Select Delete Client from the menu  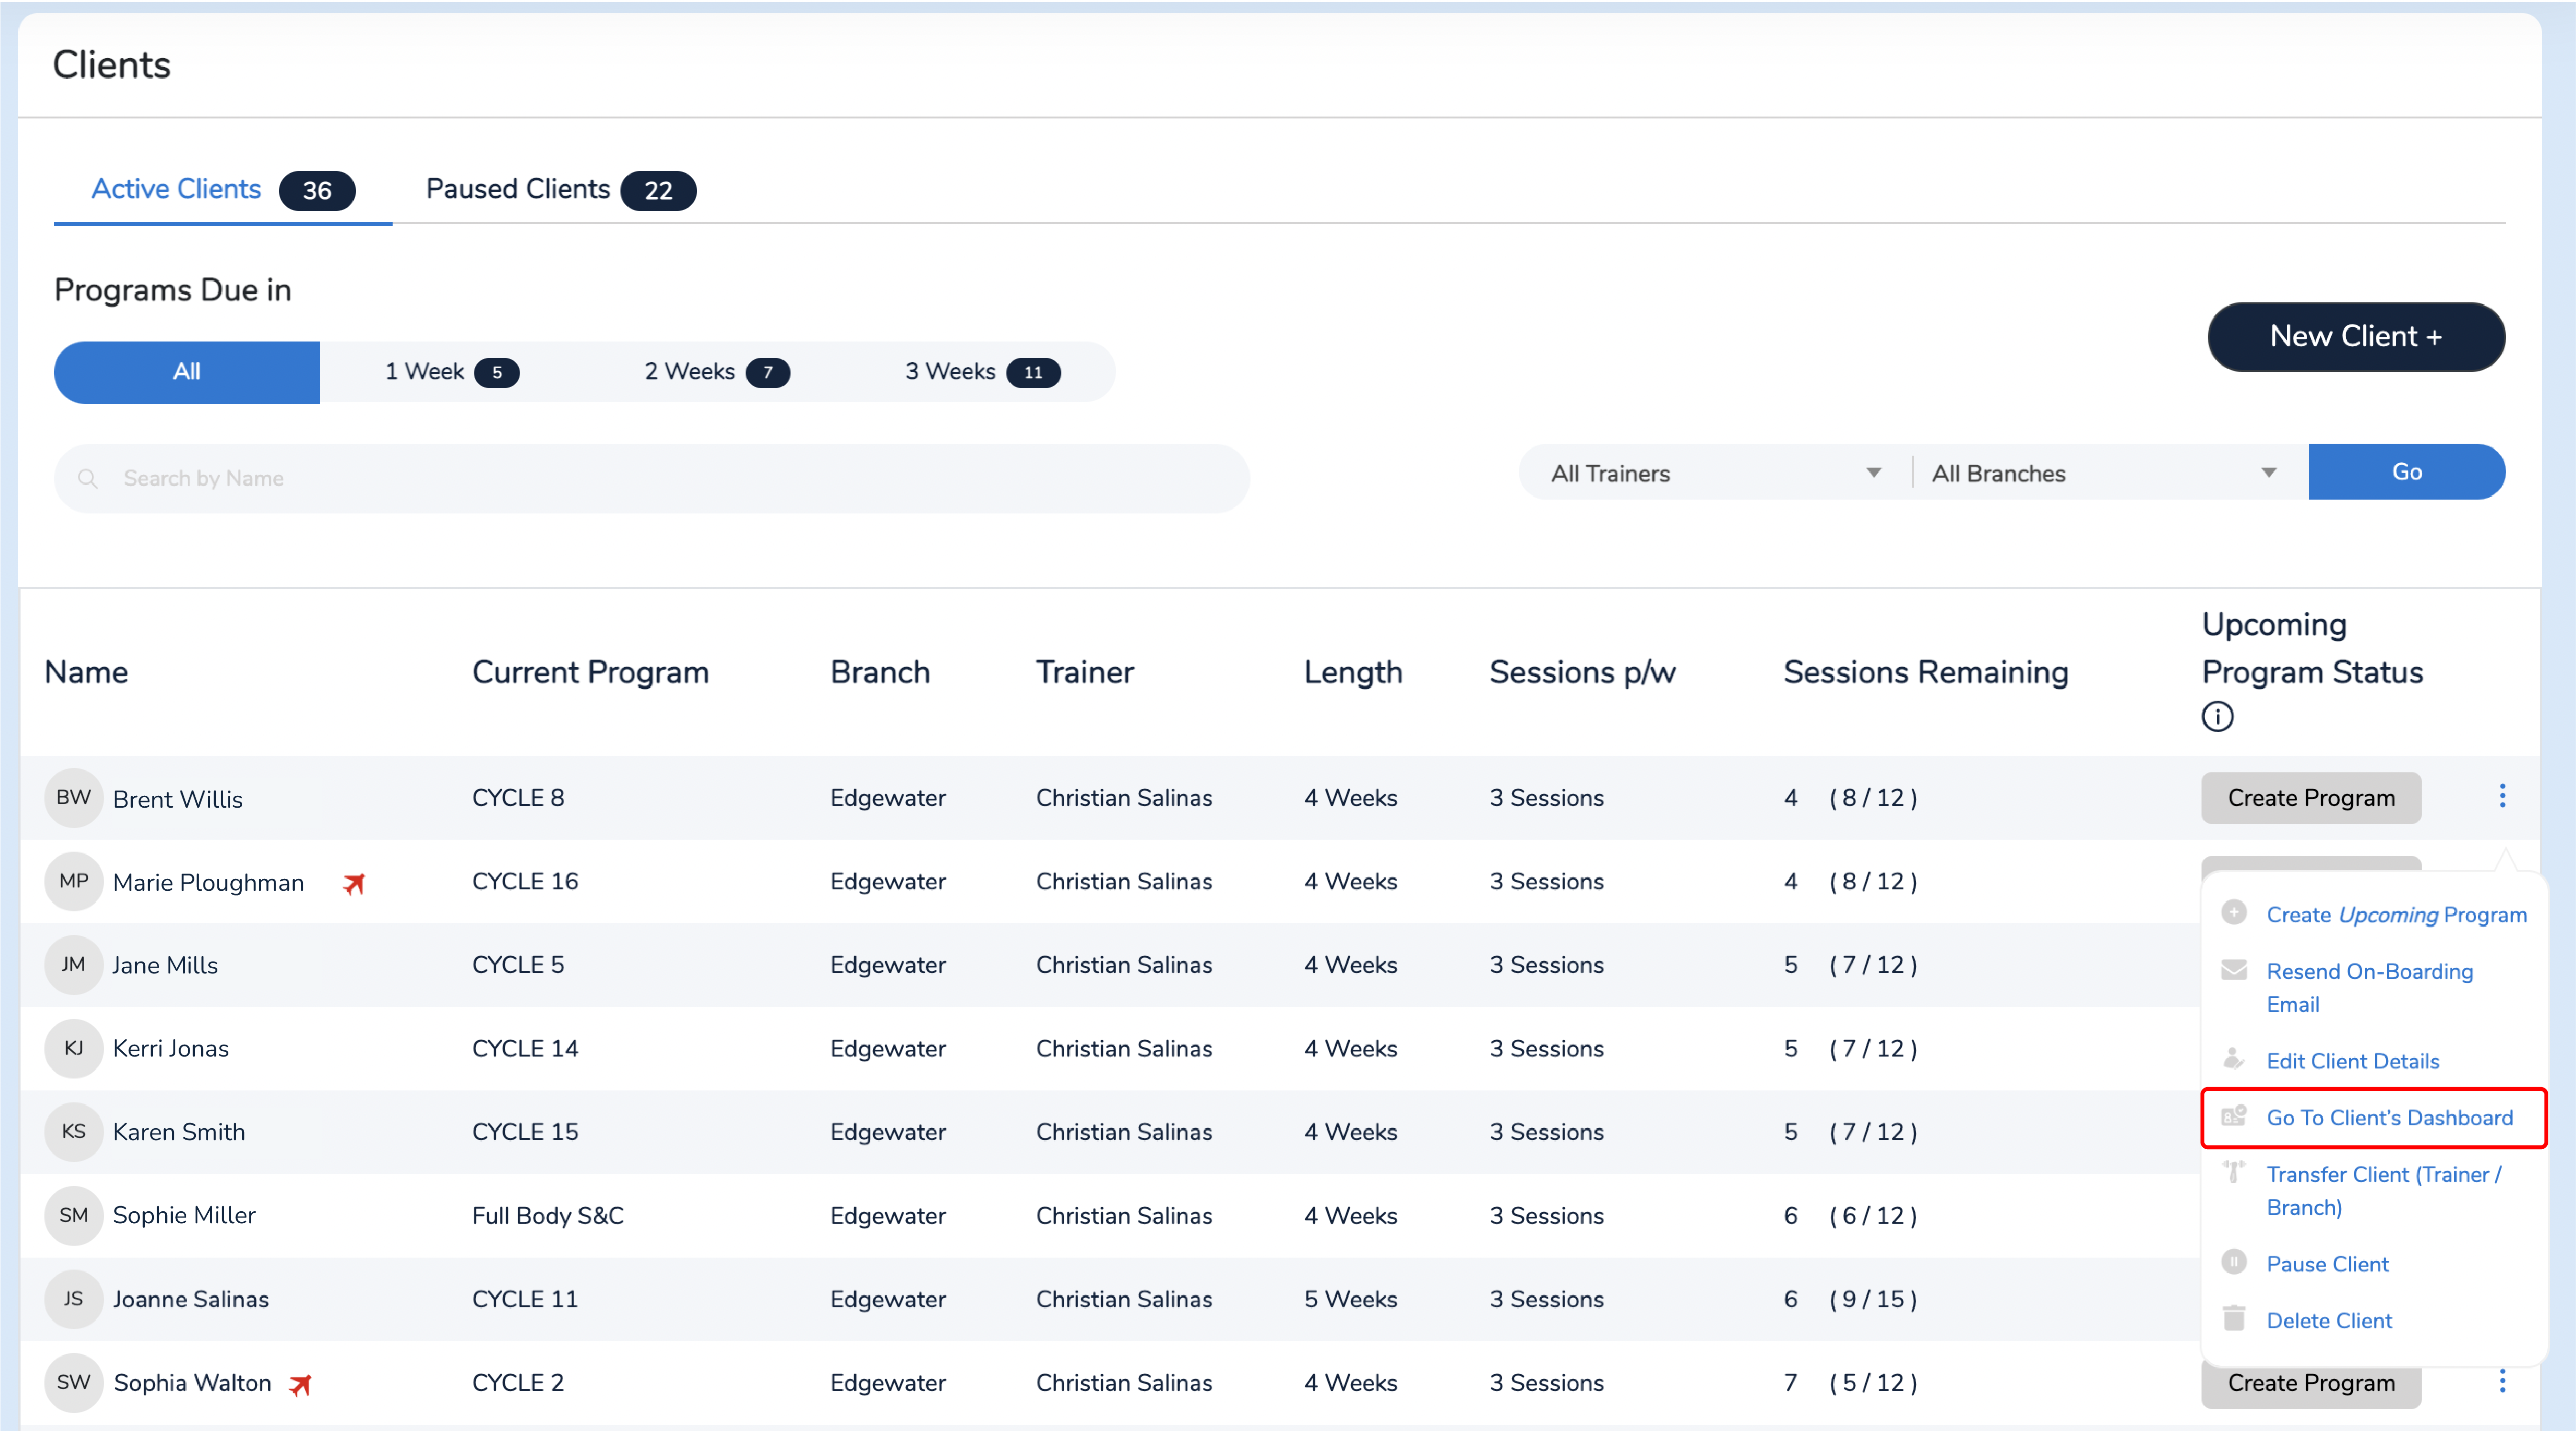click(2329, 1320)
